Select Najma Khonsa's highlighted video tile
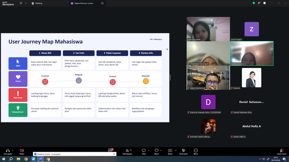The image size is (289, 162). (252, 54)
